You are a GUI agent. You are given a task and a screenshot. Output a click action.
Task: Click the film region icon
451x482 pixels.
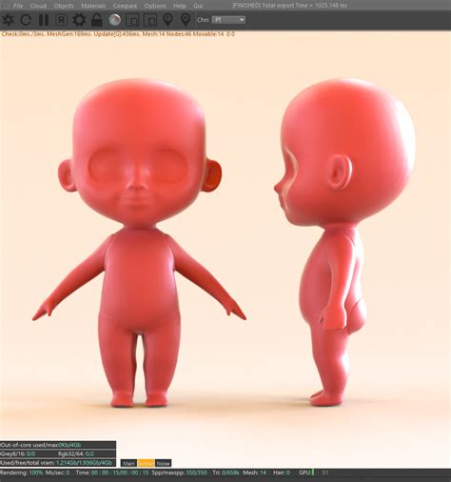click(150, 20)
